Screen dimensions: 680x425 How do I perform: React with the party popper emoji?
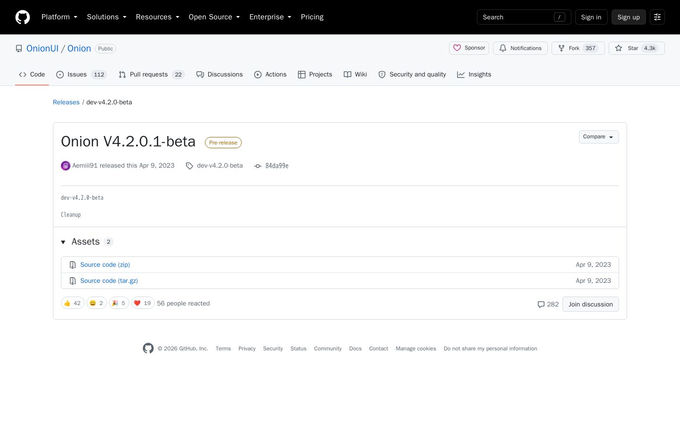(119, 303)
